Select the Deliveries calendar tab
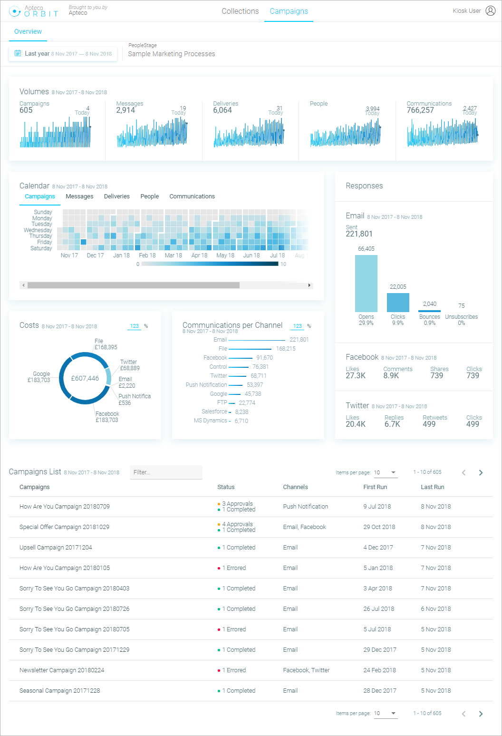The height and width of the screenshot is (736, 502). [x=116, y=196]
